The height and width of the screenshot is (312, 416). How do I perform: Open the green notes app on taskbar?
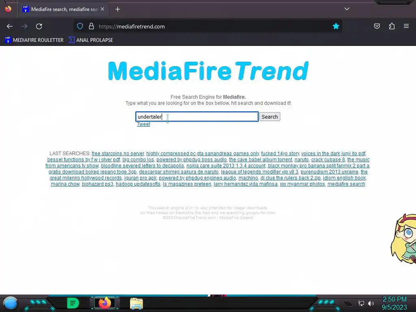(73, 303)
